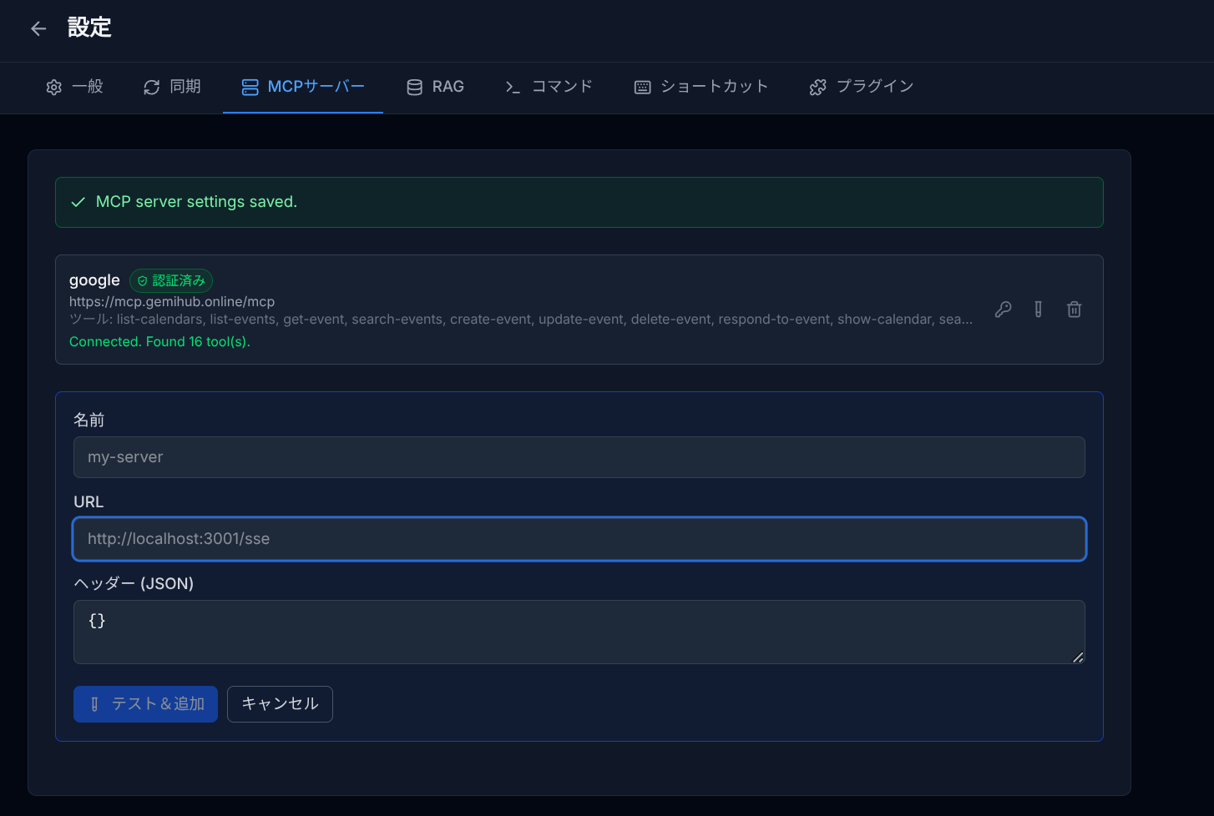
Task: Delete the google server with the trash icon
Action: (x=1074, y=310)
